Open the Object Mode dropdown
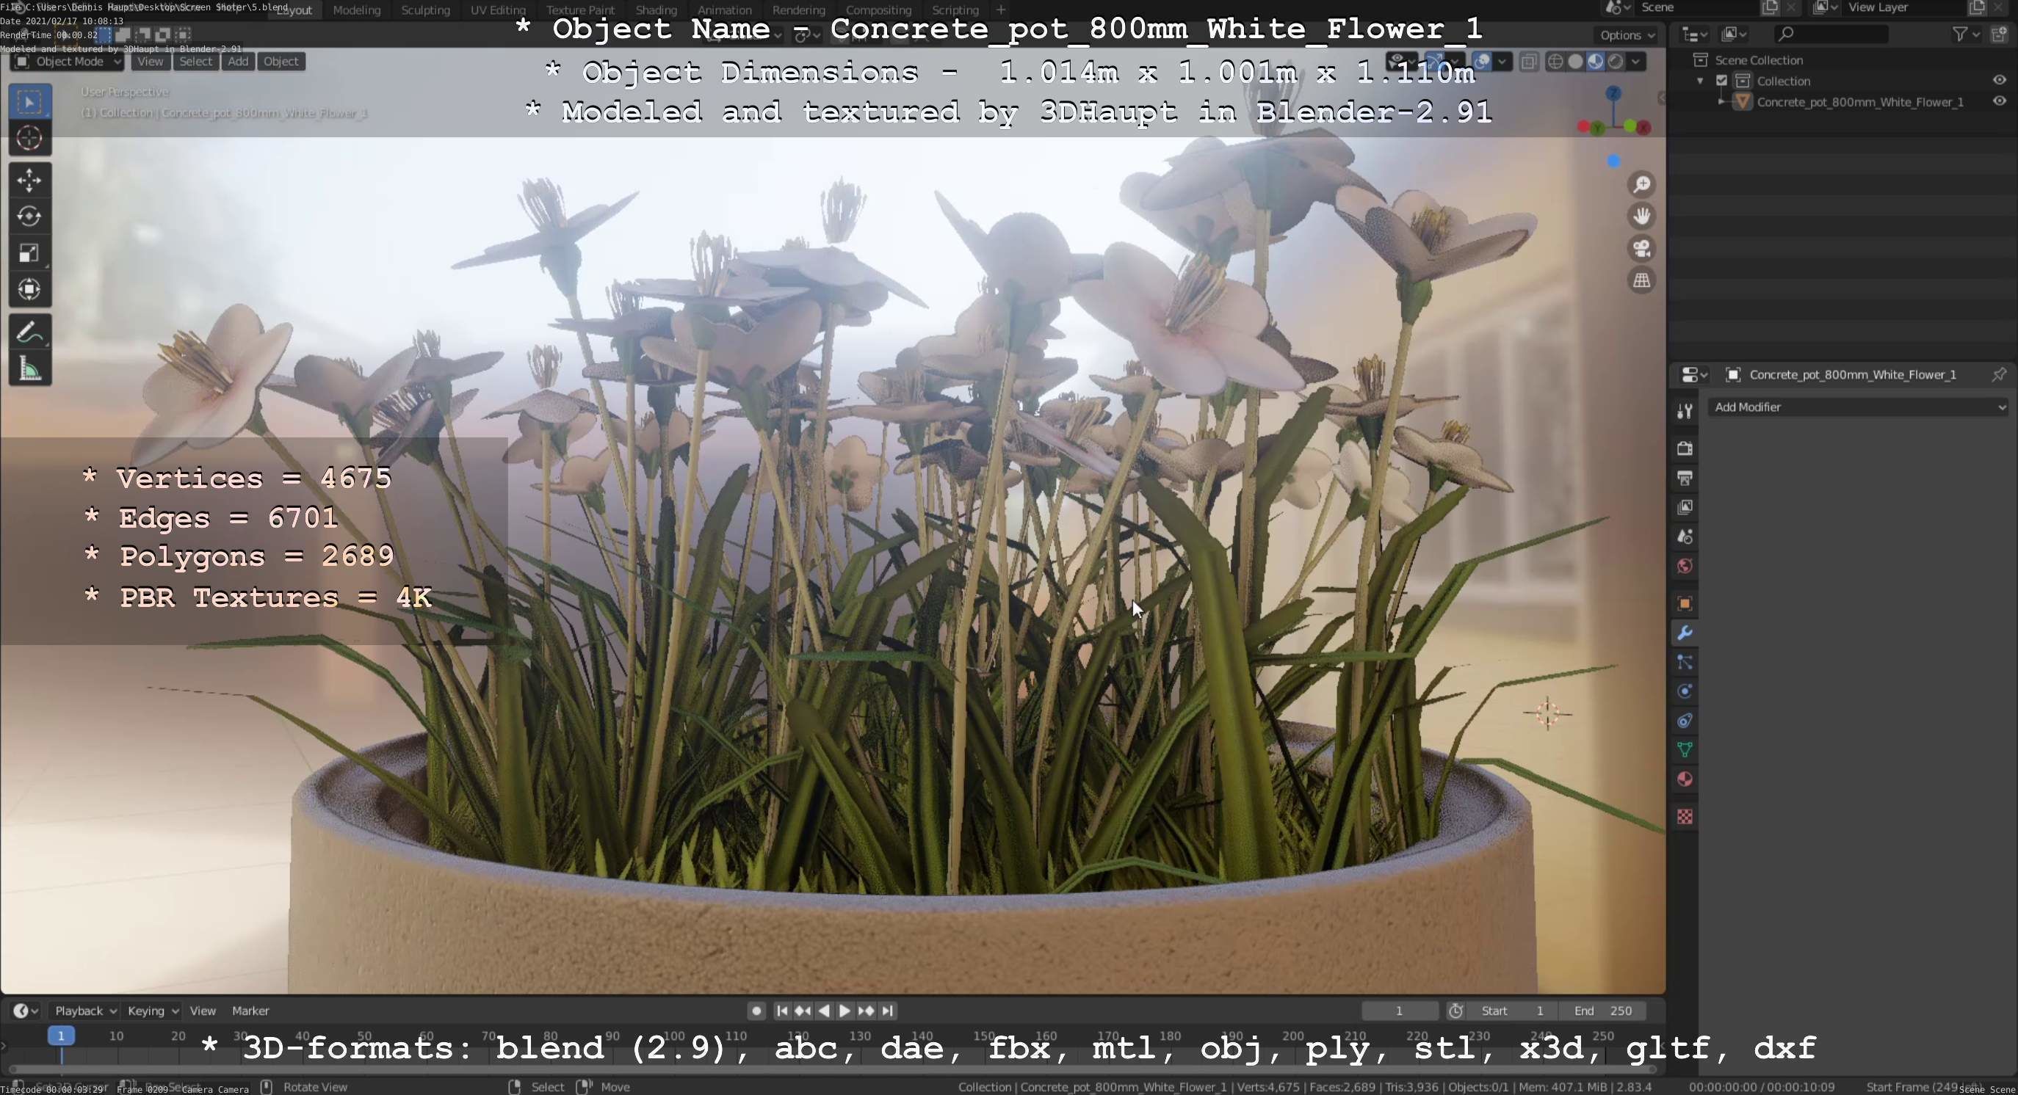The width and height of the screenshot is (2018, 1095). (x=68, y=62)
